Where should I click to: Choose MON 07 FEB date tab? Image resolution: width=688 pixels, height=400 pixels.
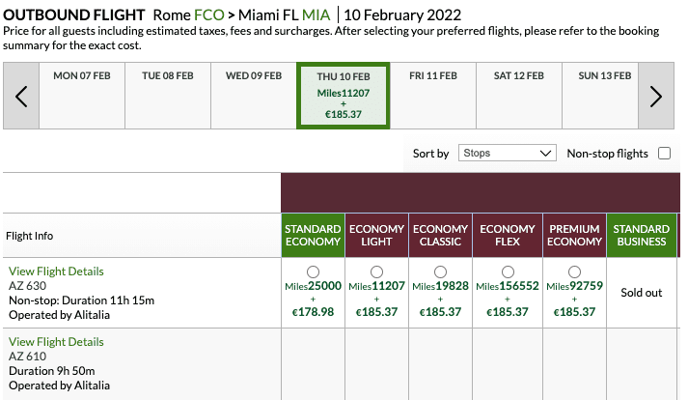(82, 96)
